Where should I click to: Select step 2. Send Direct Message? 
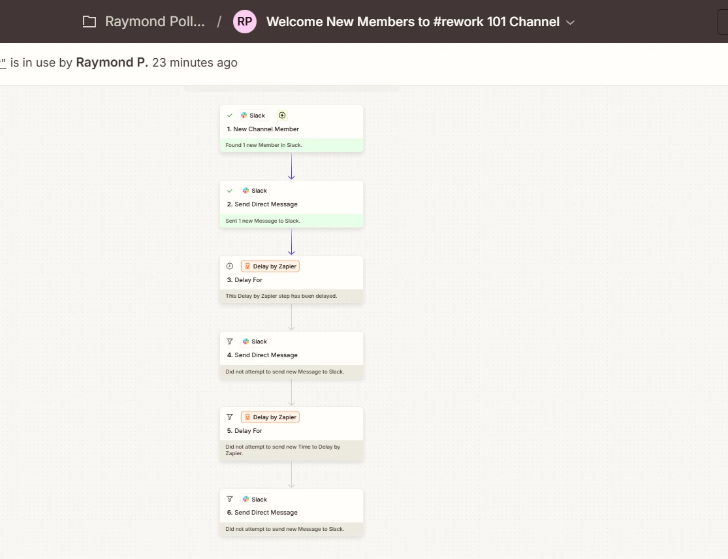tap(262, 204)
